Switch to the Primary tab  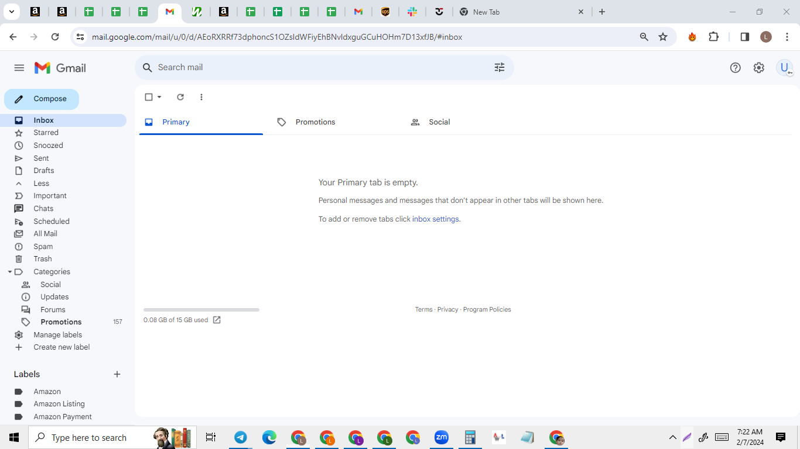coord(201,122)
